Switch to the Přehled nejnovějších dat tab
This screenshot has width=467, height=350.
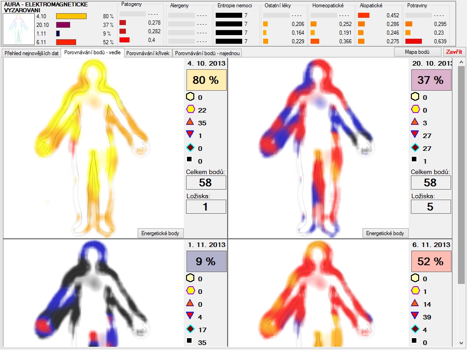(31, 53)
